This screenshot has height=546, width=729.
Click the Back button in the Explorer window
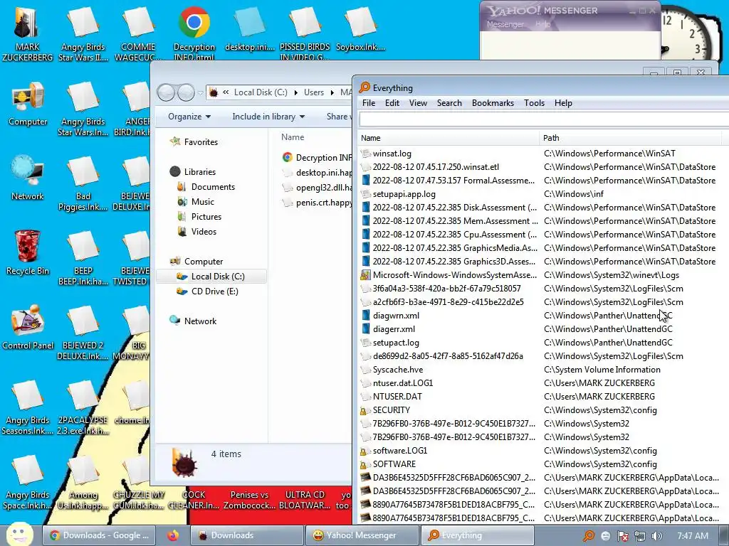[166, 92]
